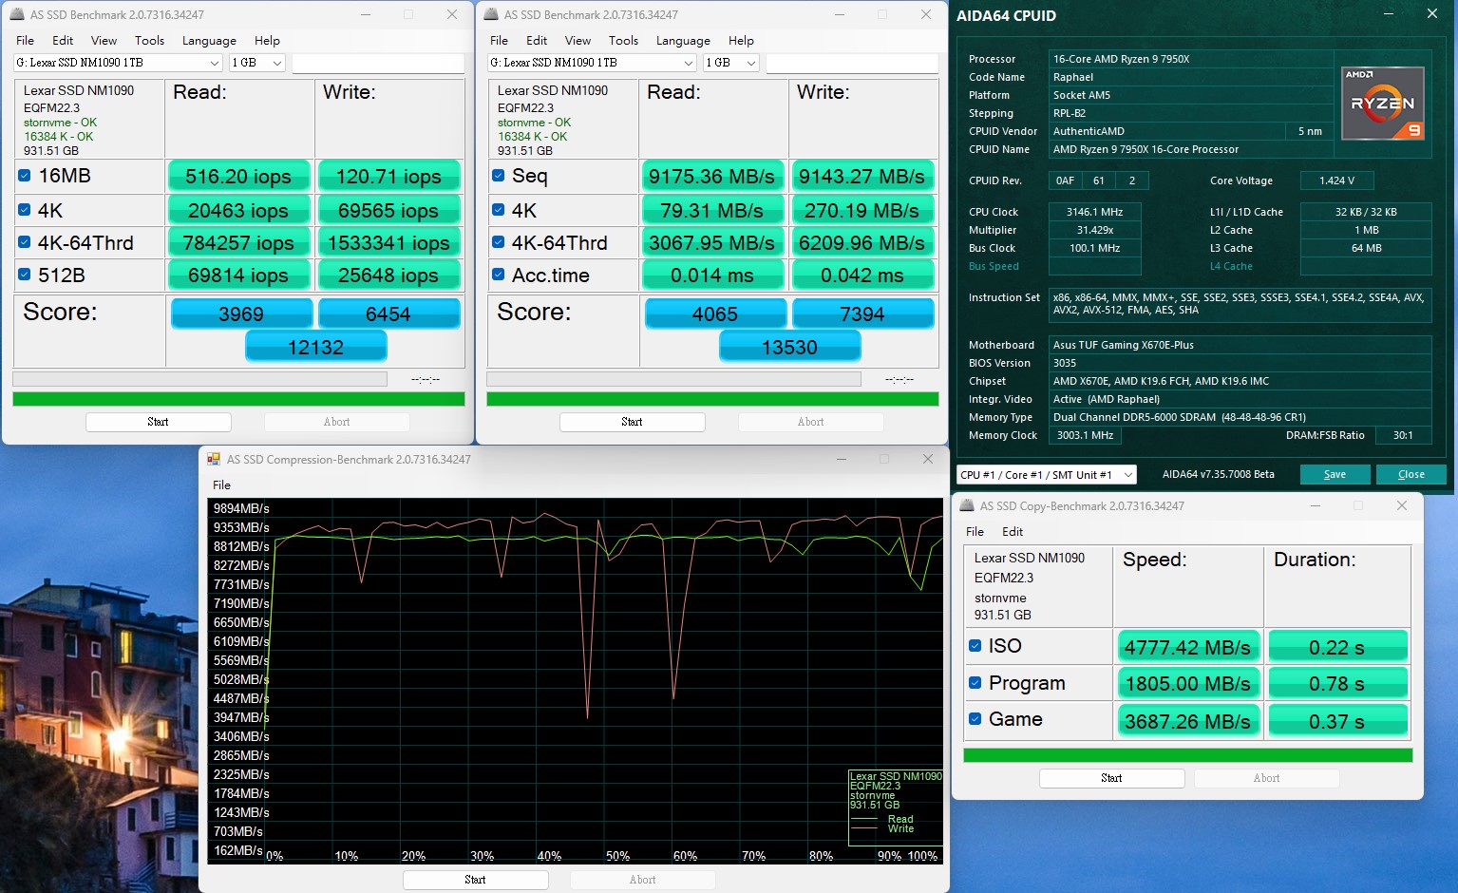Click the compression benchmark graph area
This screenshot has width=1458, height=893.
coord(576,680)
